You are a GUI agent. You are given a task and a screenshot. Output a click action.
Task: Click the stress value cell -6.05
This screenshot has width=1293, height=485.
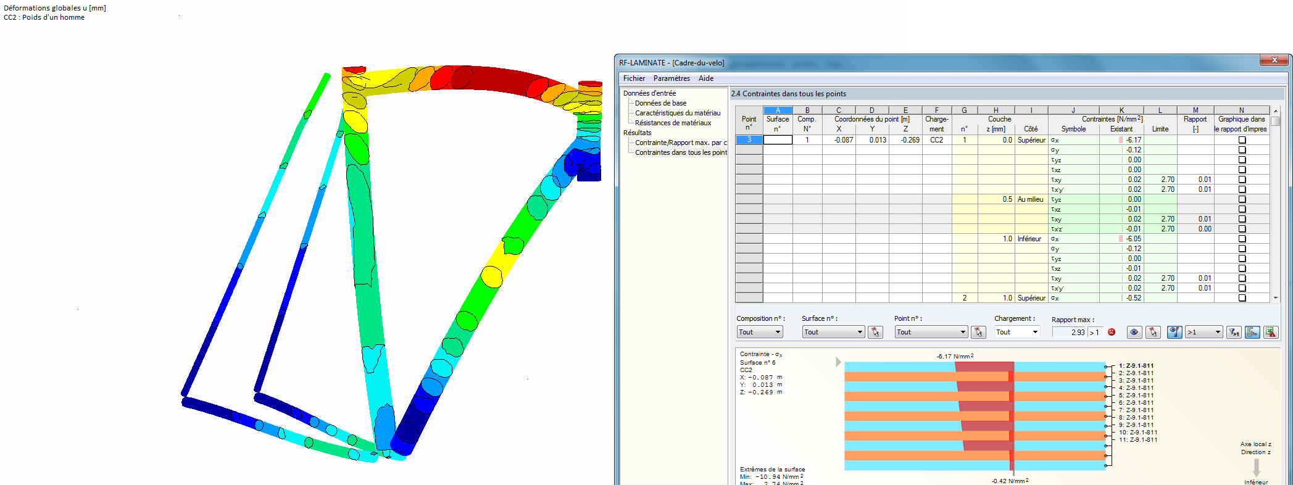click(1121, 239)
